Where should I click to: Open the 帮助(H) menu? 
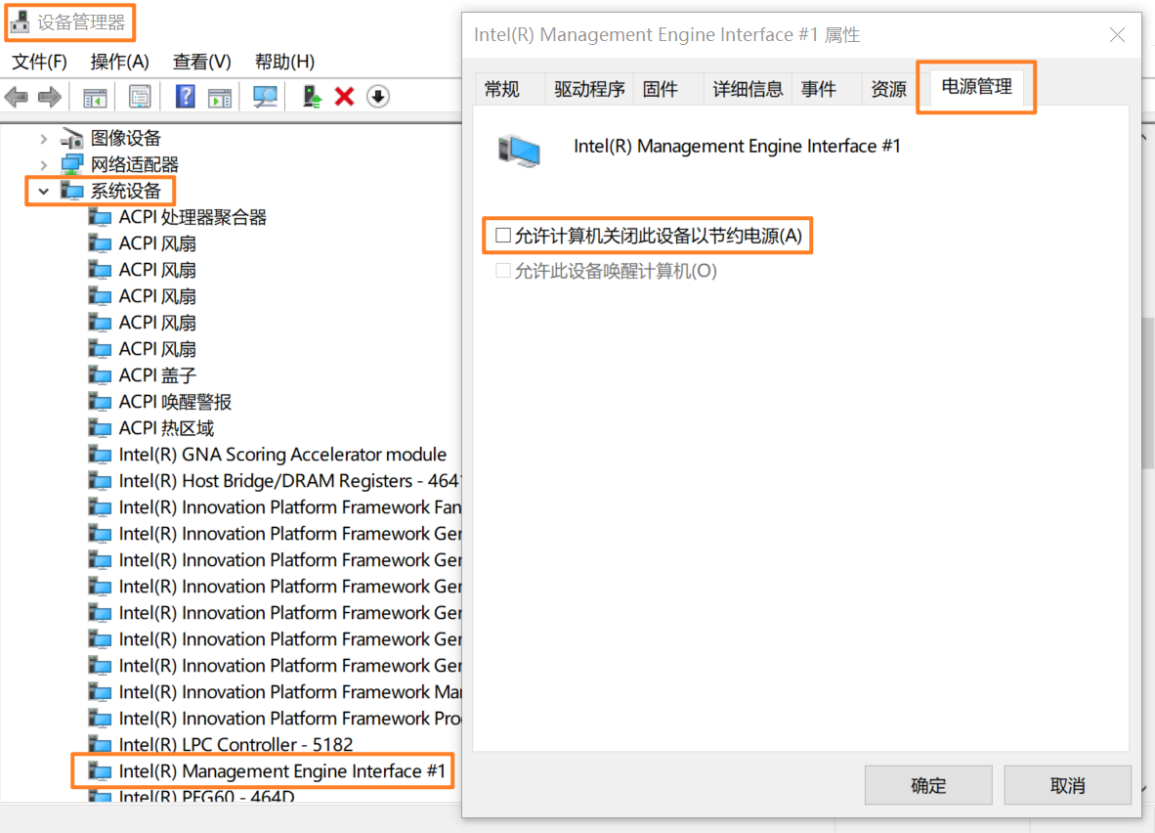point(284,62)
